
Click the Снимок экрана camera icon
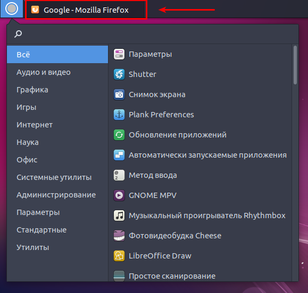click(119, 94)
